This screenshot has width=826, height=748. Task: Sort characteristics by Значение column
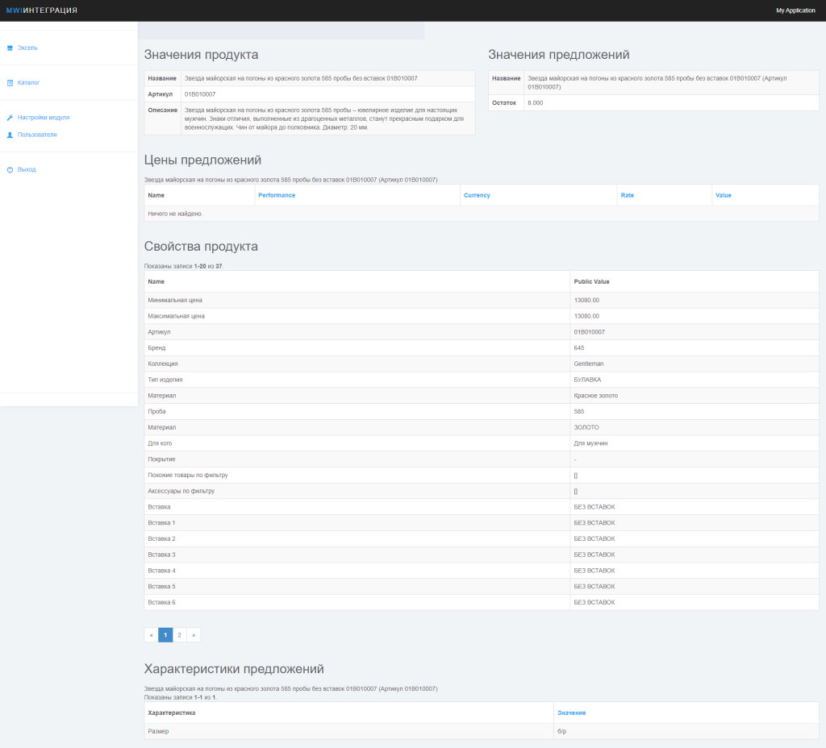571,713
